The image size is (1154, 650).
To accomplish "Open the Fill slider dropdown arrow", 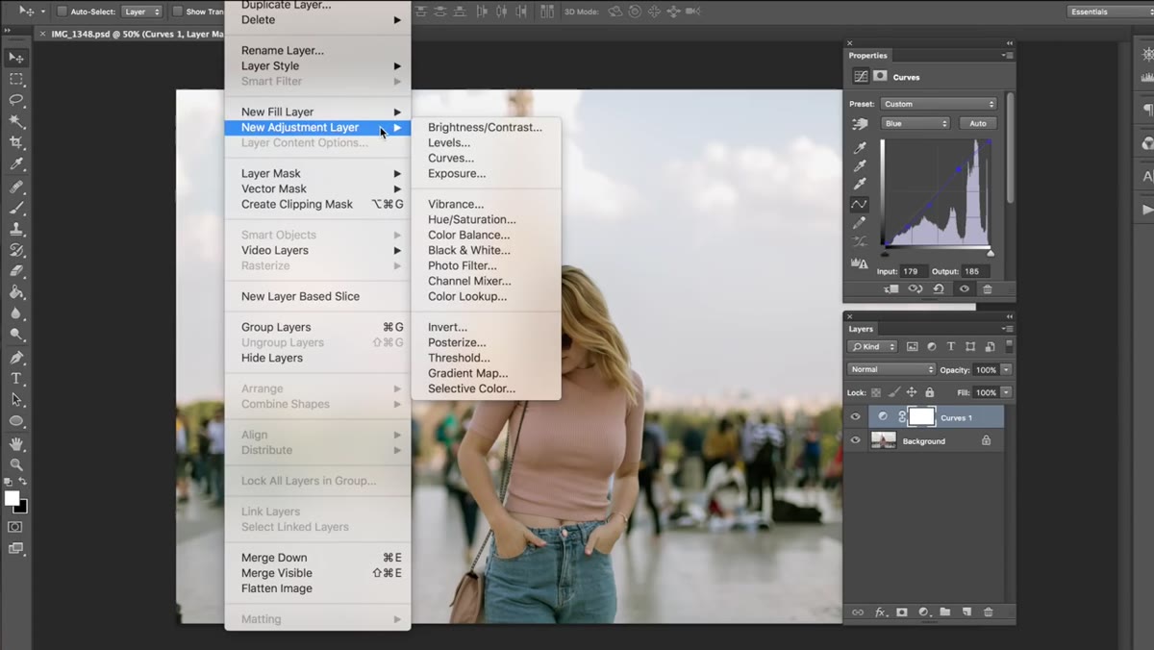I will (1006, 392).
